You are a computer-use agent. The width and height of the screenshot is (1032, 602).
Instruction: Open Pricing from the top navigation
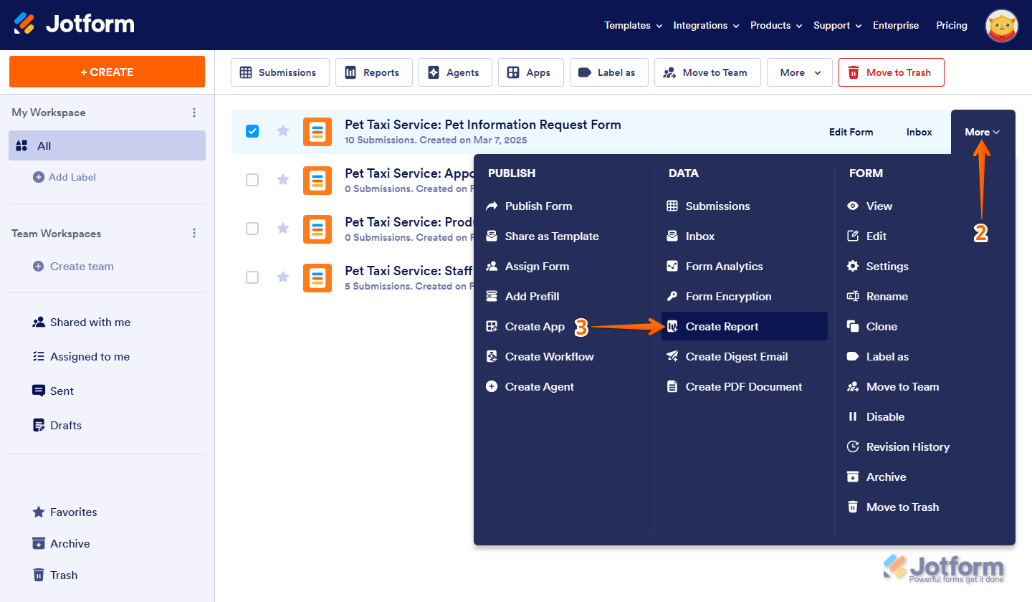pyautogui.click(x=951, y=25)
